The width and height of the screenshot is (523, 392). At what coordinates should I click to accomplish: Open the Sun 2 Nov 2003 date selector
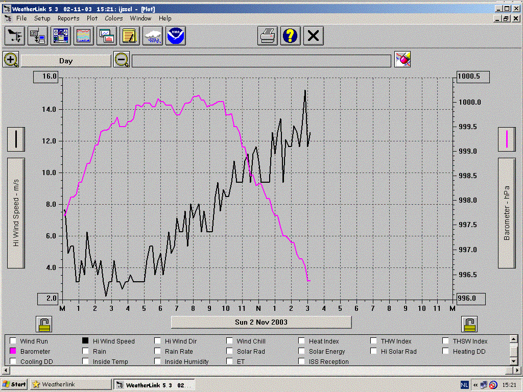[x=261, y=323]
